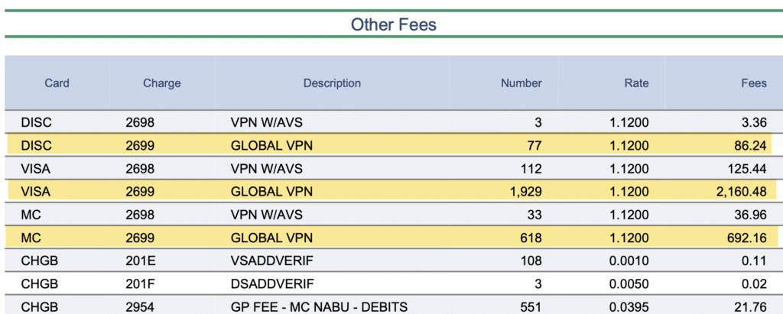Screen dimensions: 783x314
Task: Click the DSADDVERIF description cell
Action: click(x=271, y=284)
